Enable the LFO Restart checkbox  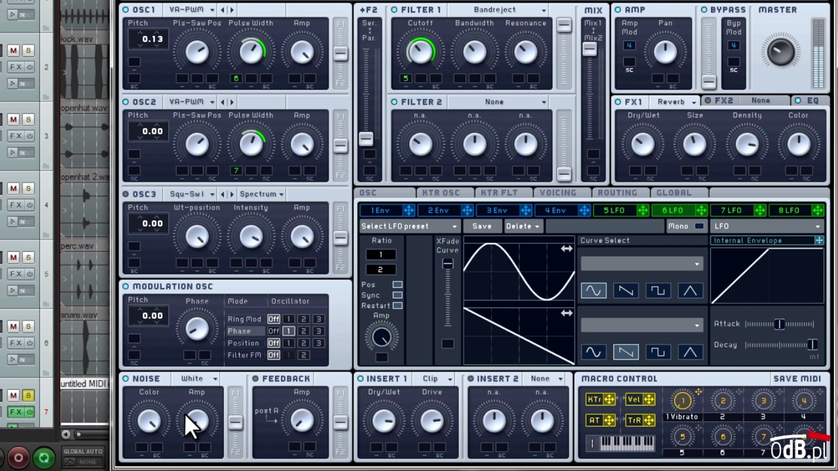pos(397,306)
